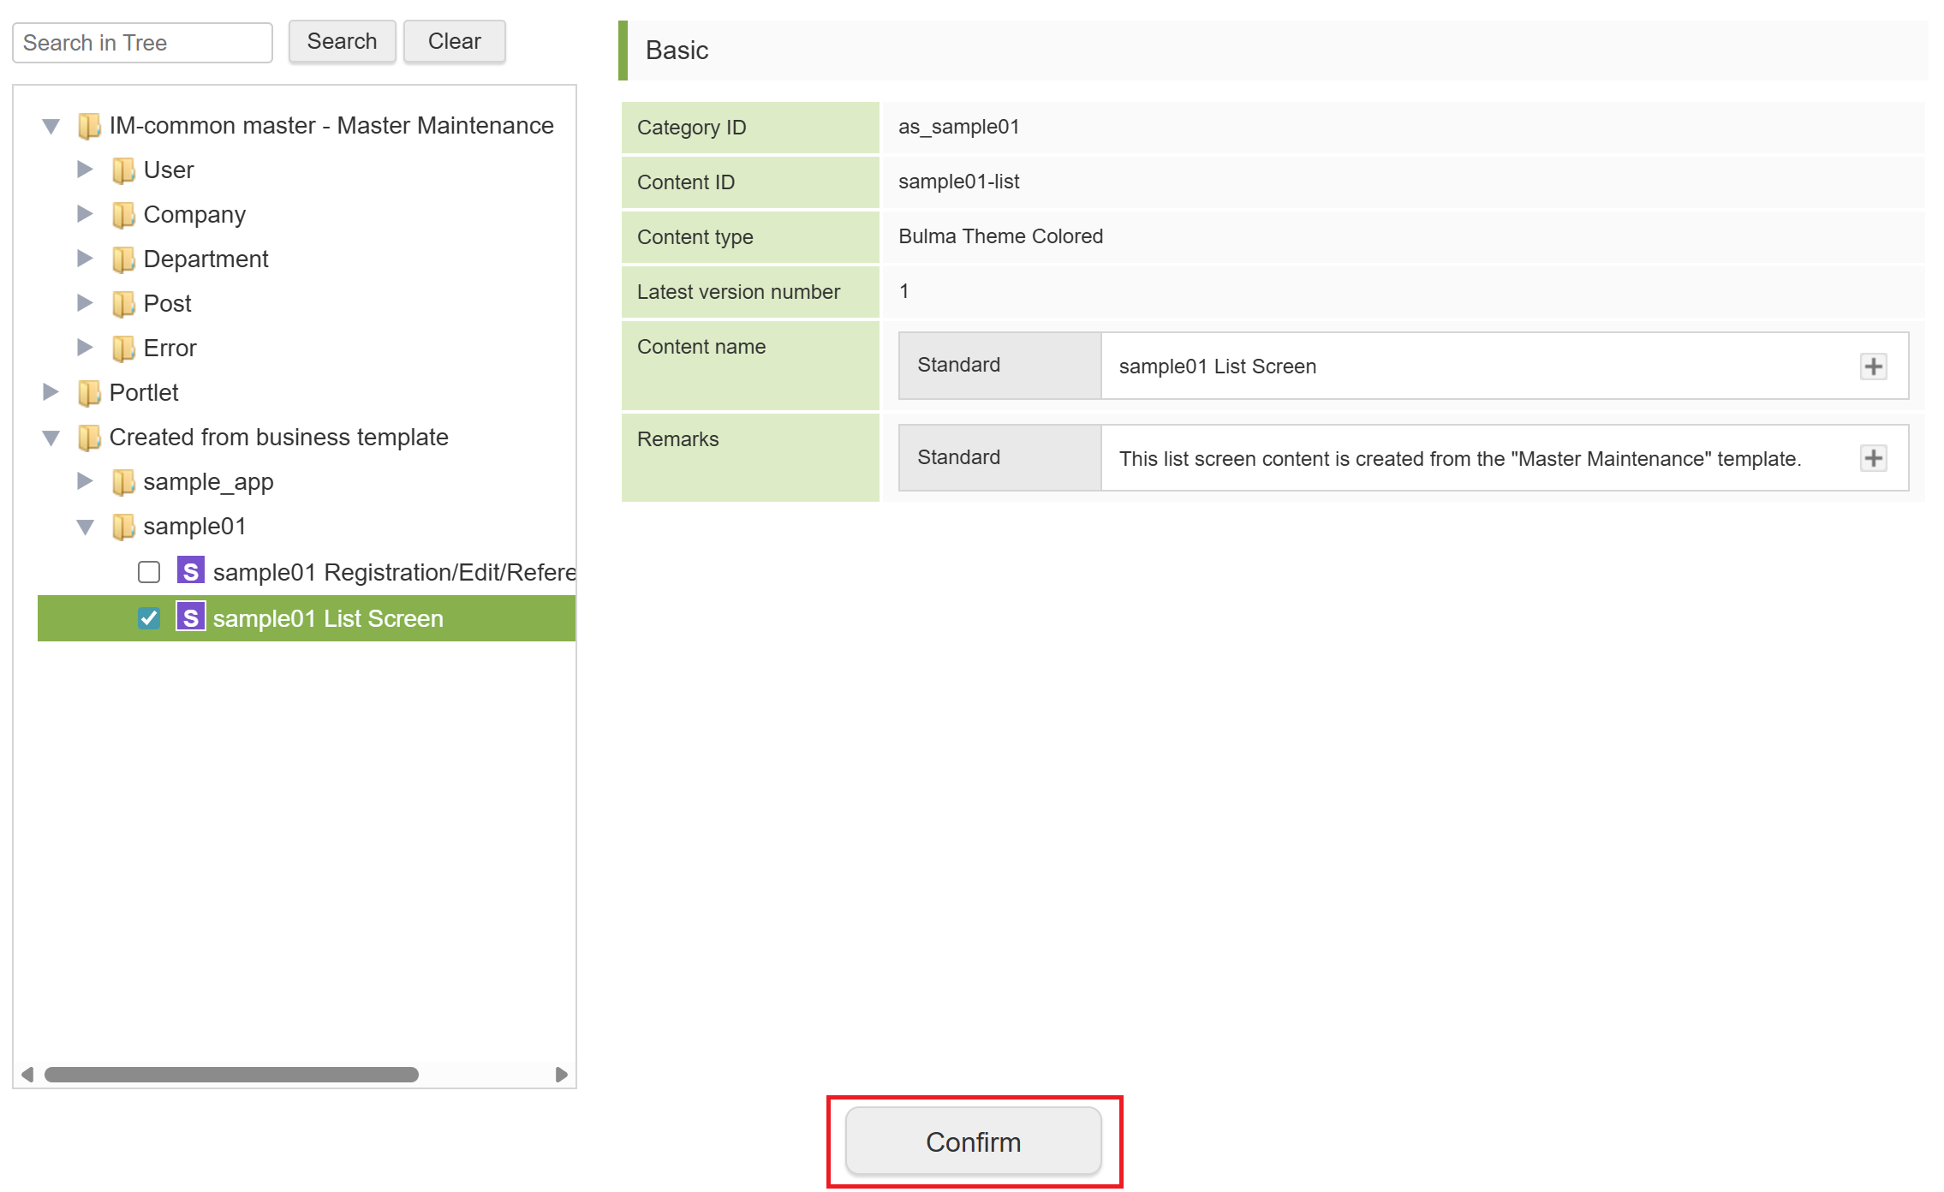Click the Portlet folder icon
The height and width of the screenshot is (1192, 1944).
pos(89,393)
